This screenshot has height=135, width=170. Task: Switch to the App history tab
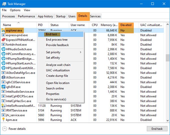point(45,16)
